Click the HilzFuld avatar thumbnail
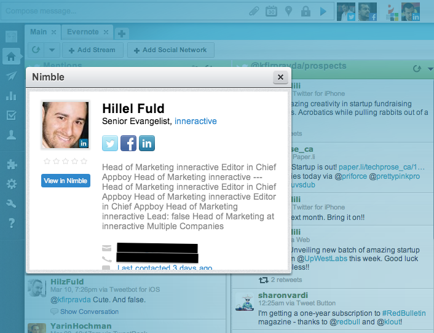434x333 pixels. point(37,288)
